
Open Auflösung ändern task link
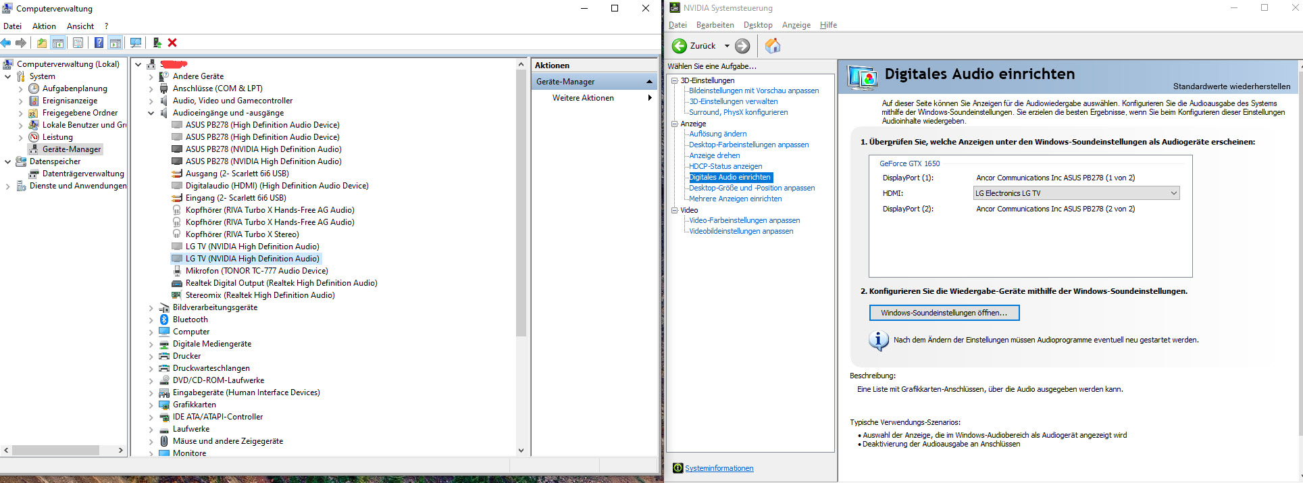[x=717, y=134]
